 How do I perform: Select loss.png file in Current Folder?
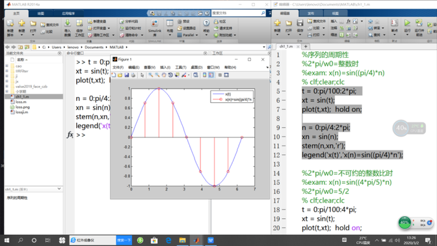pos(22,107)
